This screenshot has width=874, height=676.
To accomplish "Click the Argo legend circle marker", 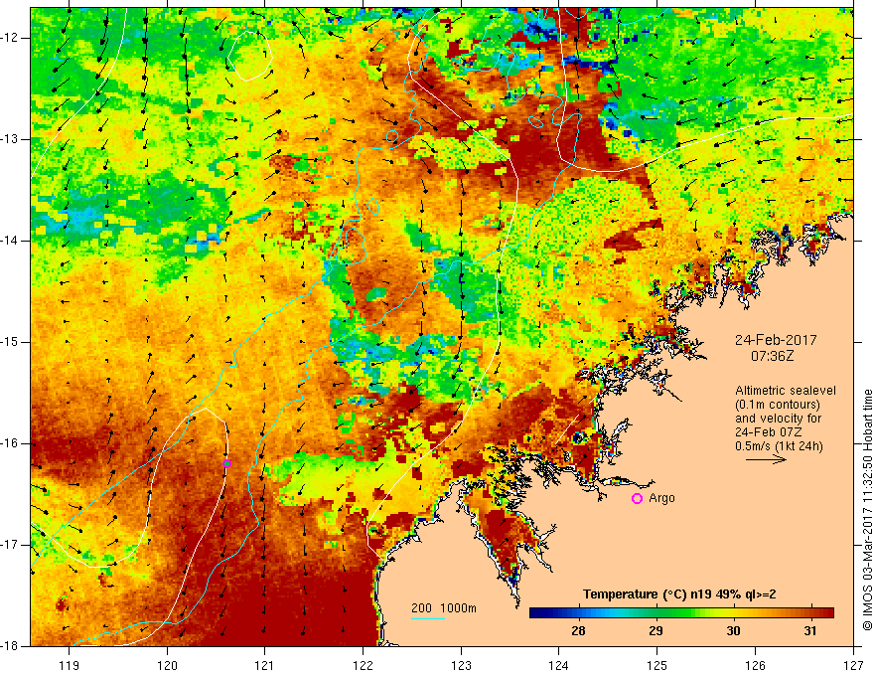I will (637, 498).
